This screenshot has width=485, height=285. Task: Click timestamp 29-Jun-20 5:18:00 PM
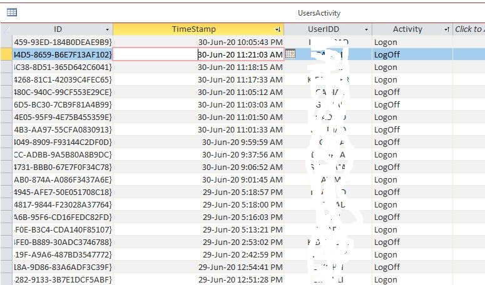pos(243,205)
